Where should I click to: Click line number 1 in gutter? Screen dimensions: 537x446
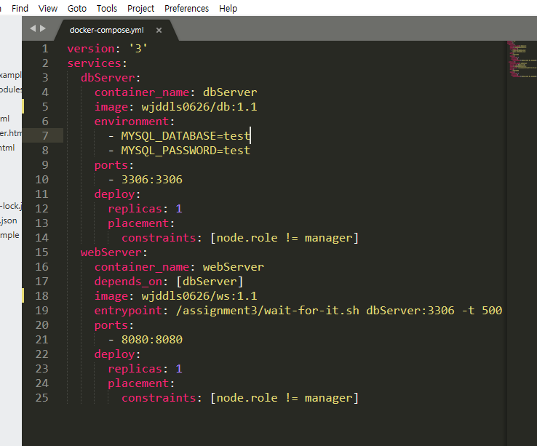(x=45, y=49)
